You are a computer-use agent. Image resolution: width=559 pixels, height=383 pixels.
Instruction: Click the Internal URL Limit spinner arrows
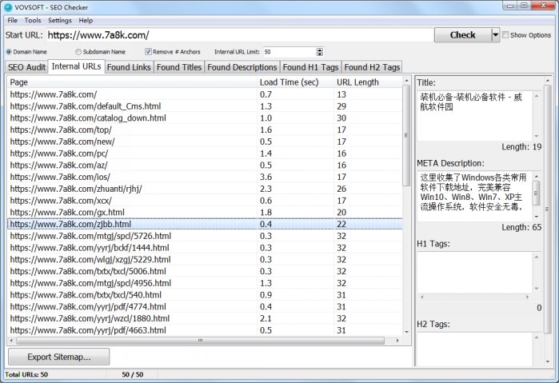(319, 52)
